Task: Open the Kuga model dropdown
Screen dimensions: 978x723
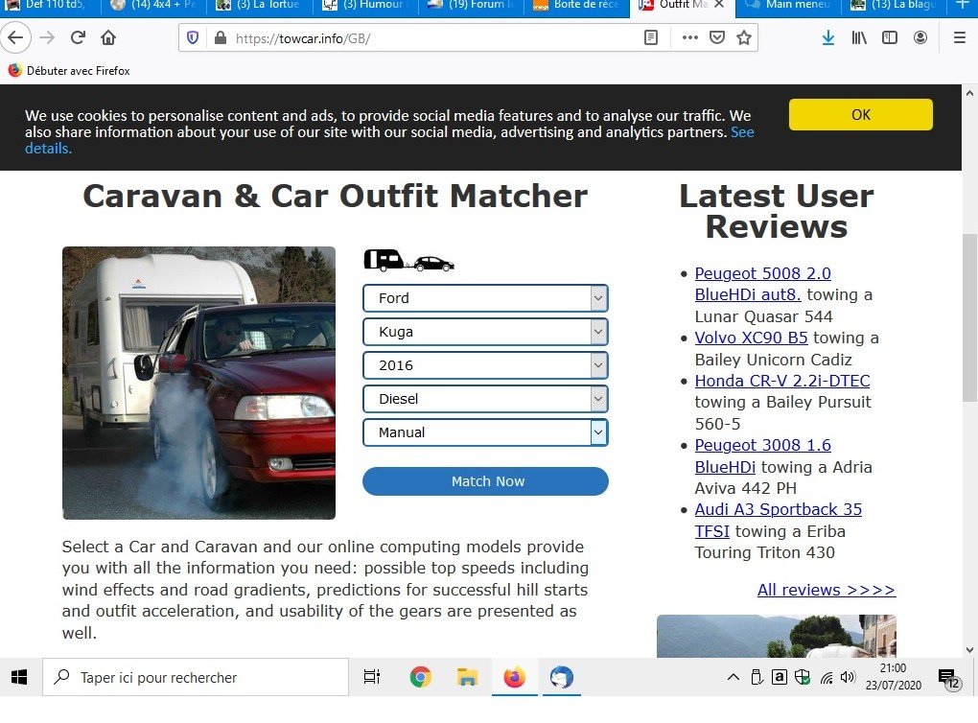Action: click(485, 332)
